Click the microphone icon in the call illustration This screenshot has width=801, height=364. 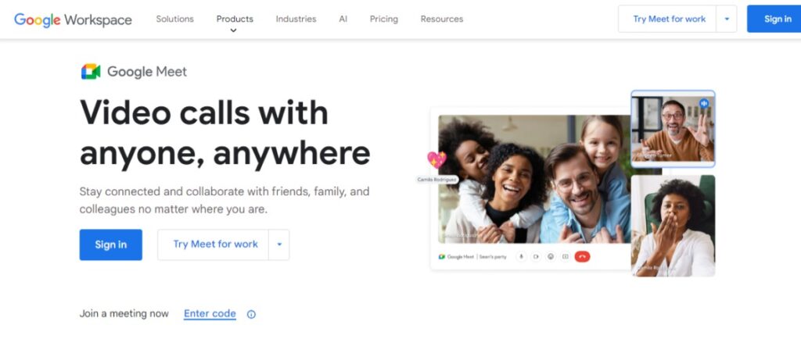pos(521,256)
